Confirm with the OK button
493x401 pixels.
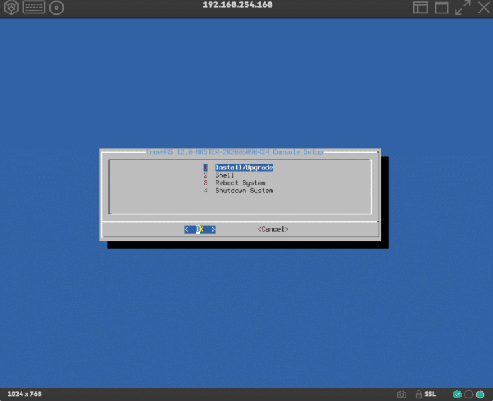(x=200, y=230)
